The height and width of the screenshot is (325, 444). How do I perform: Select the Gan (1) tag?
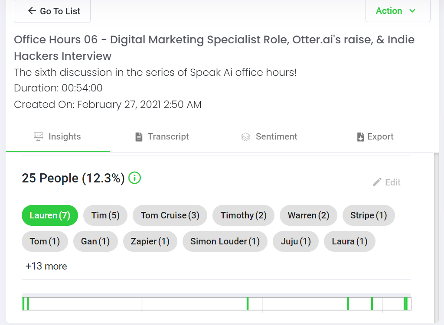[95, 241]
